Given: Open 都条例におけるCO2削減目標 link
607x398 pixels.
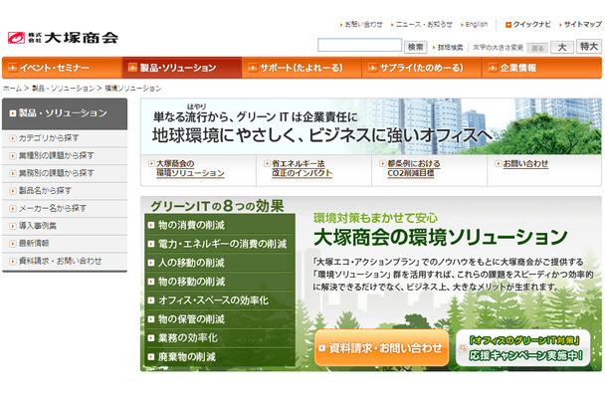Looking at the screenshot, I should click(414, 168).
